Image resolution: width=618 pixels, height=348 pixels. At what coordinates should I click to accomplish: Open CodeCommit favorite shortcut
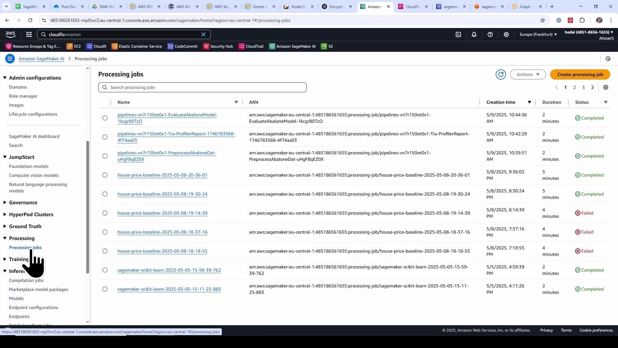click(183, 46)
